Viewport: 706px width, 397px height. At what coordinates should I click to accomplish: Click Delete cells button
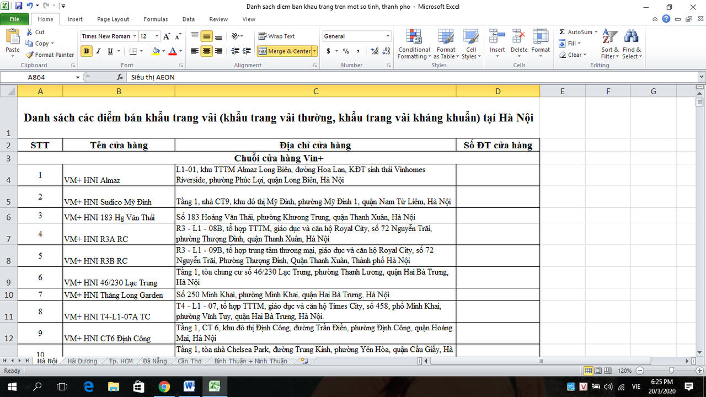click(x=519, y=44)
